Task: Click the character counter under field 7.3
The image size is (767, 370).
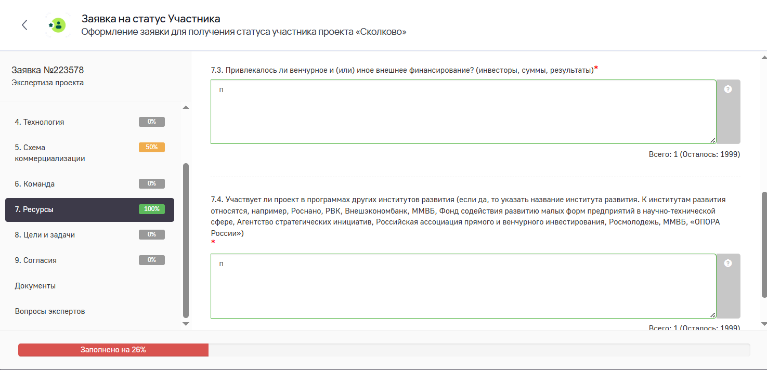Action: tap(694, 154)
